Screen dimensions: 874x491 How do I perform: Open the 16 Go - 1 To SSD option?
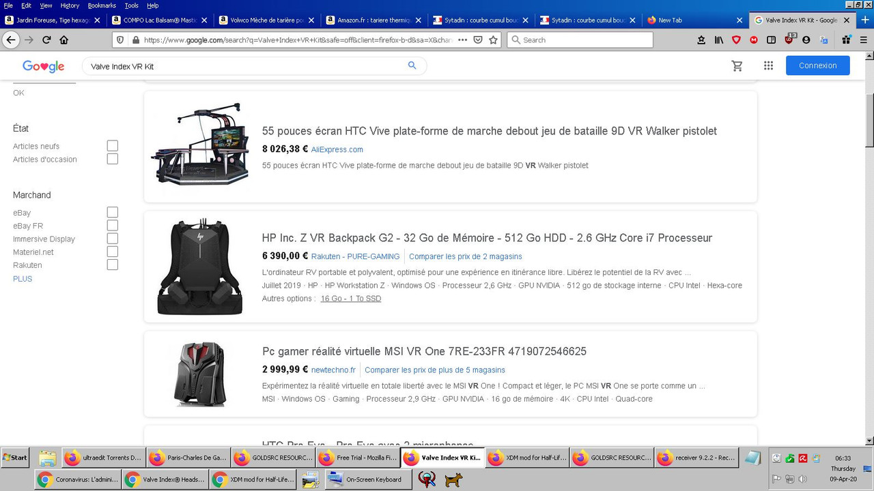point(351,299)
